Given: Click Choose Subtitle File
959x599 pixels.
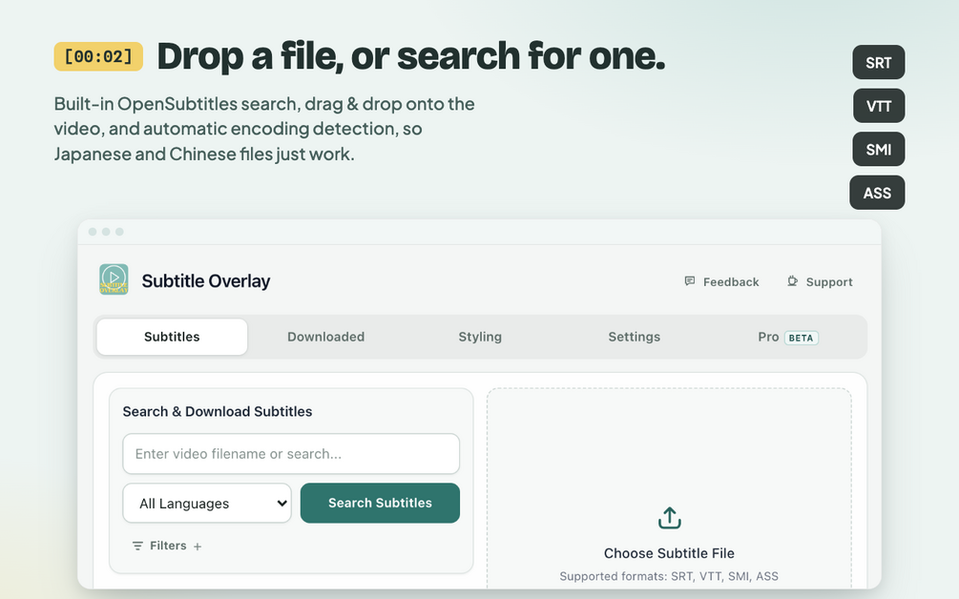Looking at the screenshot, I should click(669, 553).
